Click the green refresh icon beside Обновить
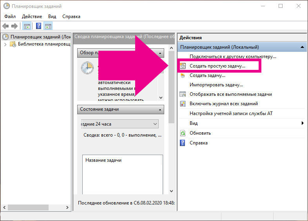This screenshot has height=221, width=308. tap(183, 133)
